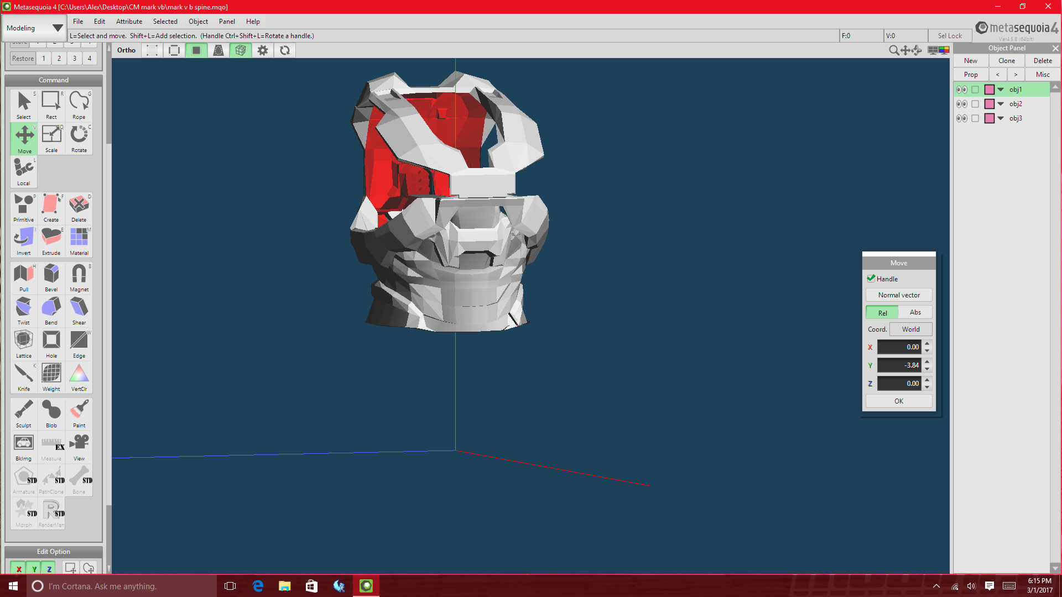Tick the lock checkbox for obj1
This screenshot has height=597, width=1062.
(975, 90)
